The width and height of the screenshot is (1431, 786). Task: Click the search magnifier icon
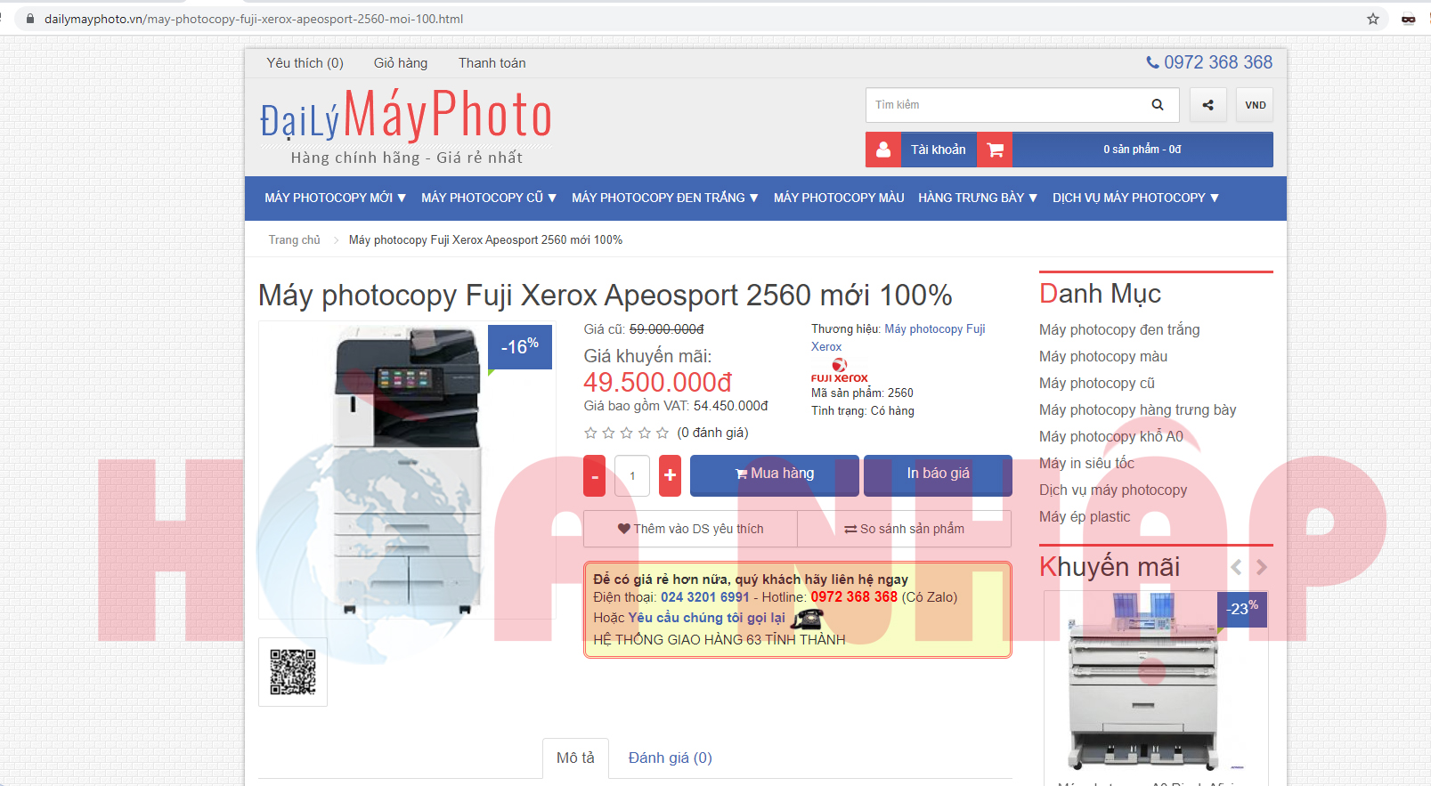pos(1157,105)
